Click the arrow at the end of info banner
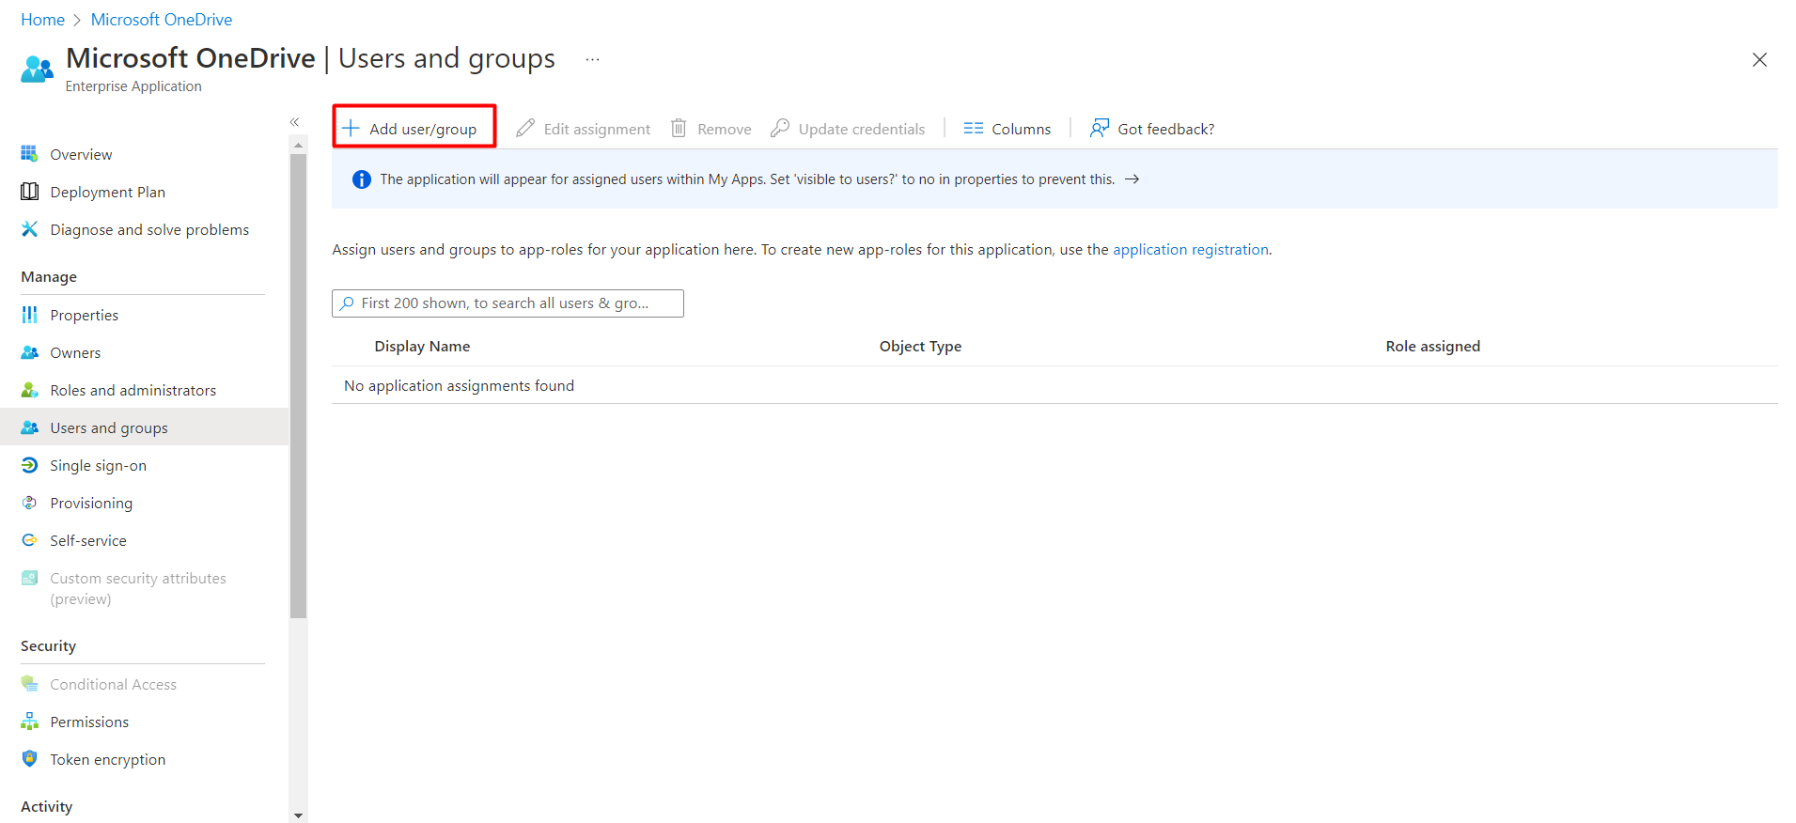This screenshot has width=1796, height=823. pos(1132,179)
